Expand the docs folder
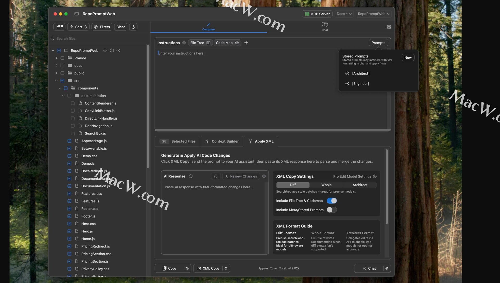This screenshot has width=500, height=283. tap(57, 66)
